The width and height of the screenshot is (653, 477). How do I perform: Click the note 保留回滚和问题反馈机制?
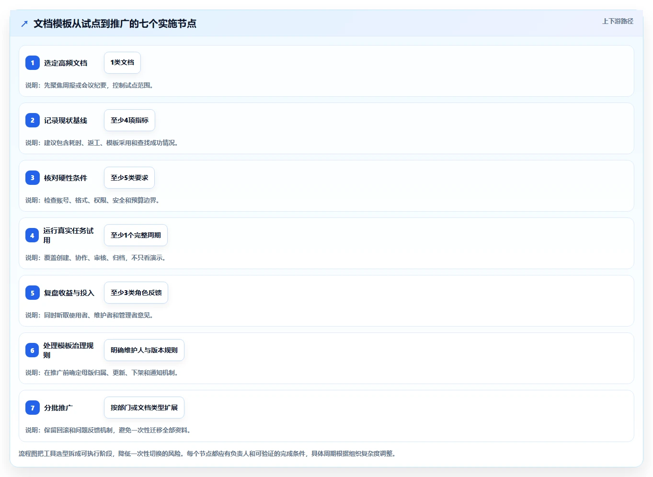pos(108,430)
